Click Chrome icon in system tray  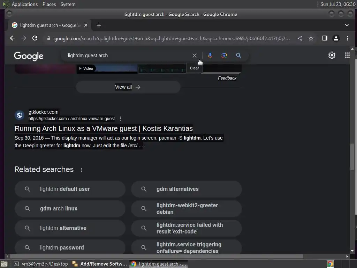330,264
